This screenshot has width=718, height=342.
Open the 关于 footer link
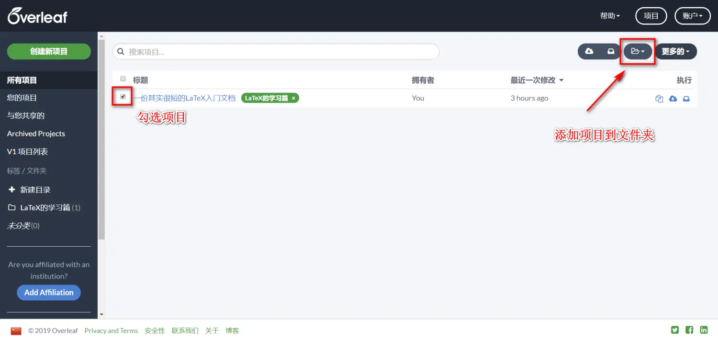tap(212, 331)
